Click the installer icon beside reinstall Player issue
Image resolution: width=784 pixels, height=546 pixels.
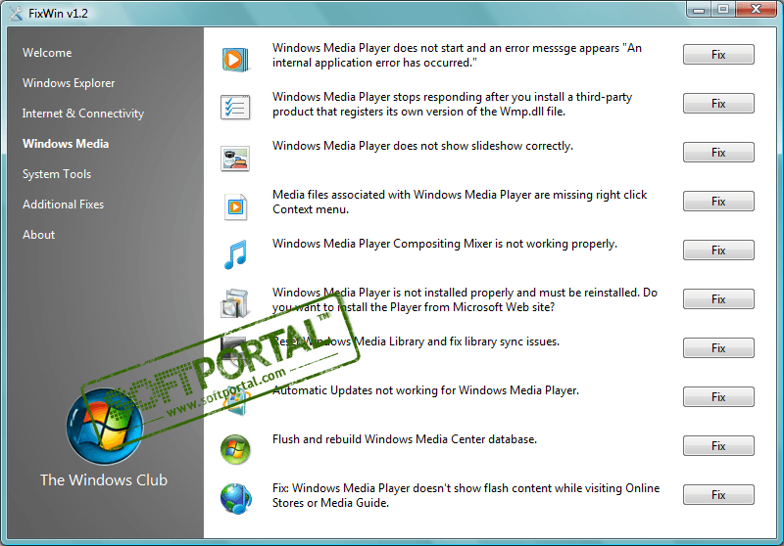tap(234, 303)
